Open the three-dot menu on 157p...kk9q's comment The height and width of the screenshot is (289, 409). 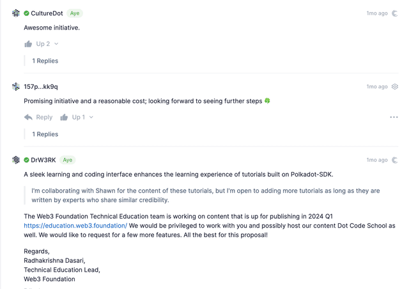pyautogui.click(x=394, y=117)
